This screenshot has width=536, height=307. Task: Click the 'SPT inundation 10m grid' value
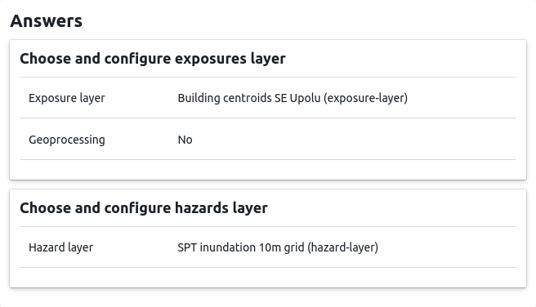click(241, 247)
